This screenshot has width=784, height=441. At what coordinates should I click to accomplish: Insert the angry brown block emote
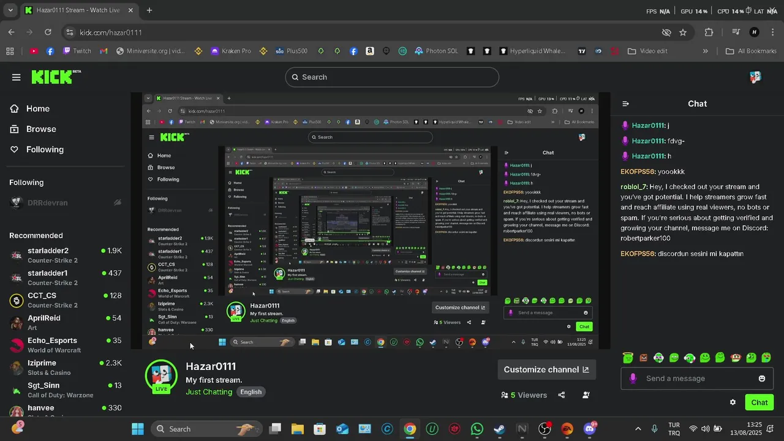pyautogui.click(x=643, y=358)
